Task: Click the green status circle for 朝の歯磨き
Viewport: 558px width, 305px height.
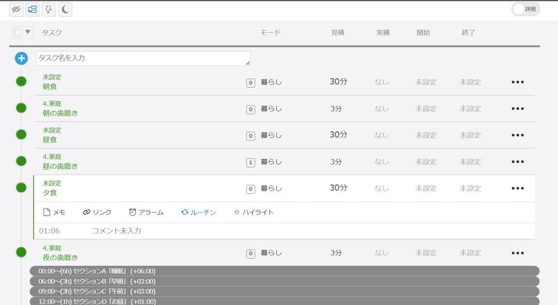Action: point(22,108)
